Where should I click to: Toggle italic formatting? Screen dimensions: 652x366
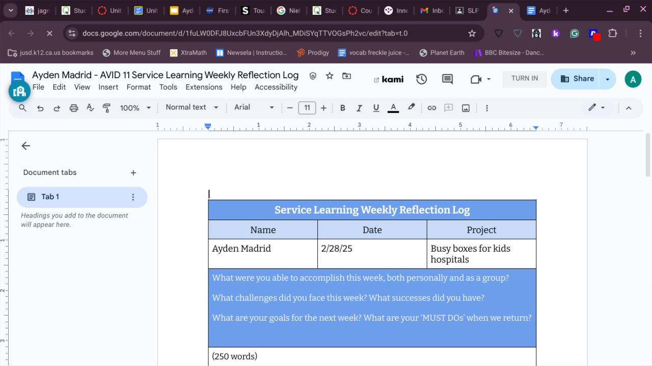(x=359, y=108)
